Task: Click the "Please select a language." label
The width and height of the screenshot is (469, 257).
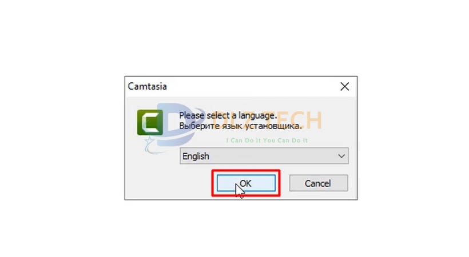Action: click(228, 115)
